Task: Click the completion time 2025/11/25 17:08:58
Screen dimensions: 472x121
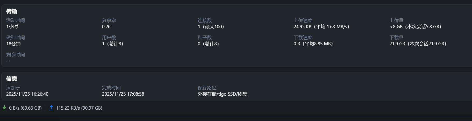Action: (123, 94)
